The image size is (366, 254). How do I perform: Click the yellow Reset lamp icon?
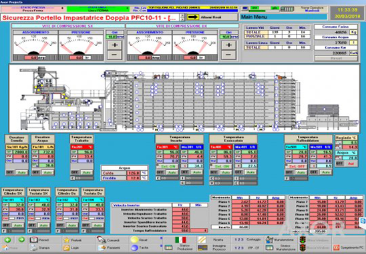[x=134, y=240]
